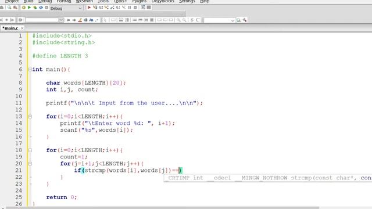
Task: Click the Next instruction debug icon
Action: [118, 8]
